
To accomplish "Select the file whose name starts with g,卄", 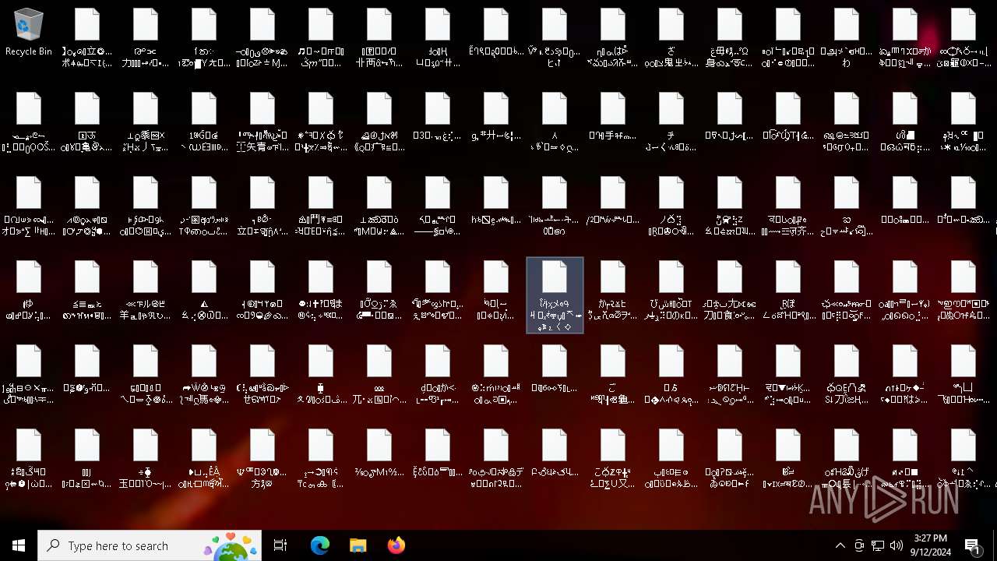I will point(496,117).
